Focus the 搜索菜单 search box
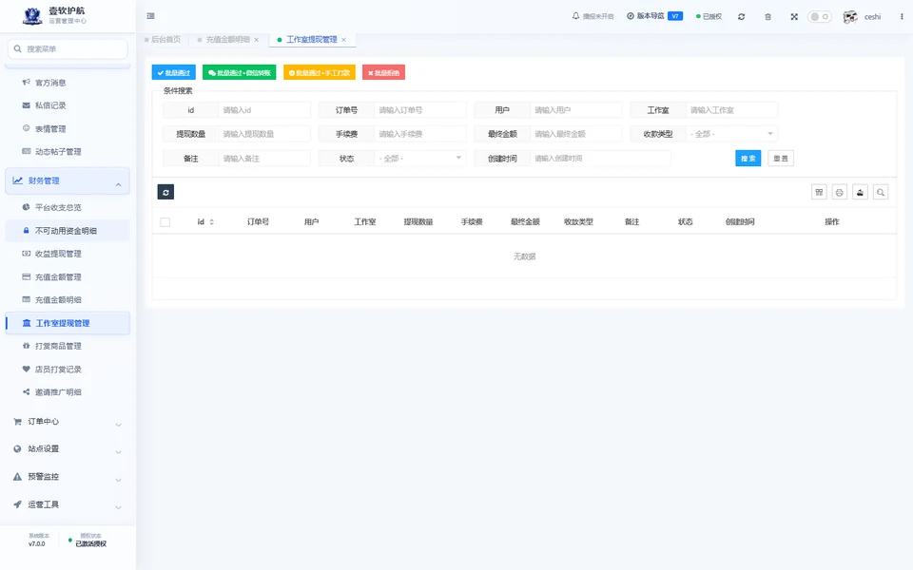The width and height of the screenshot is (913, 570). point(68,48)
